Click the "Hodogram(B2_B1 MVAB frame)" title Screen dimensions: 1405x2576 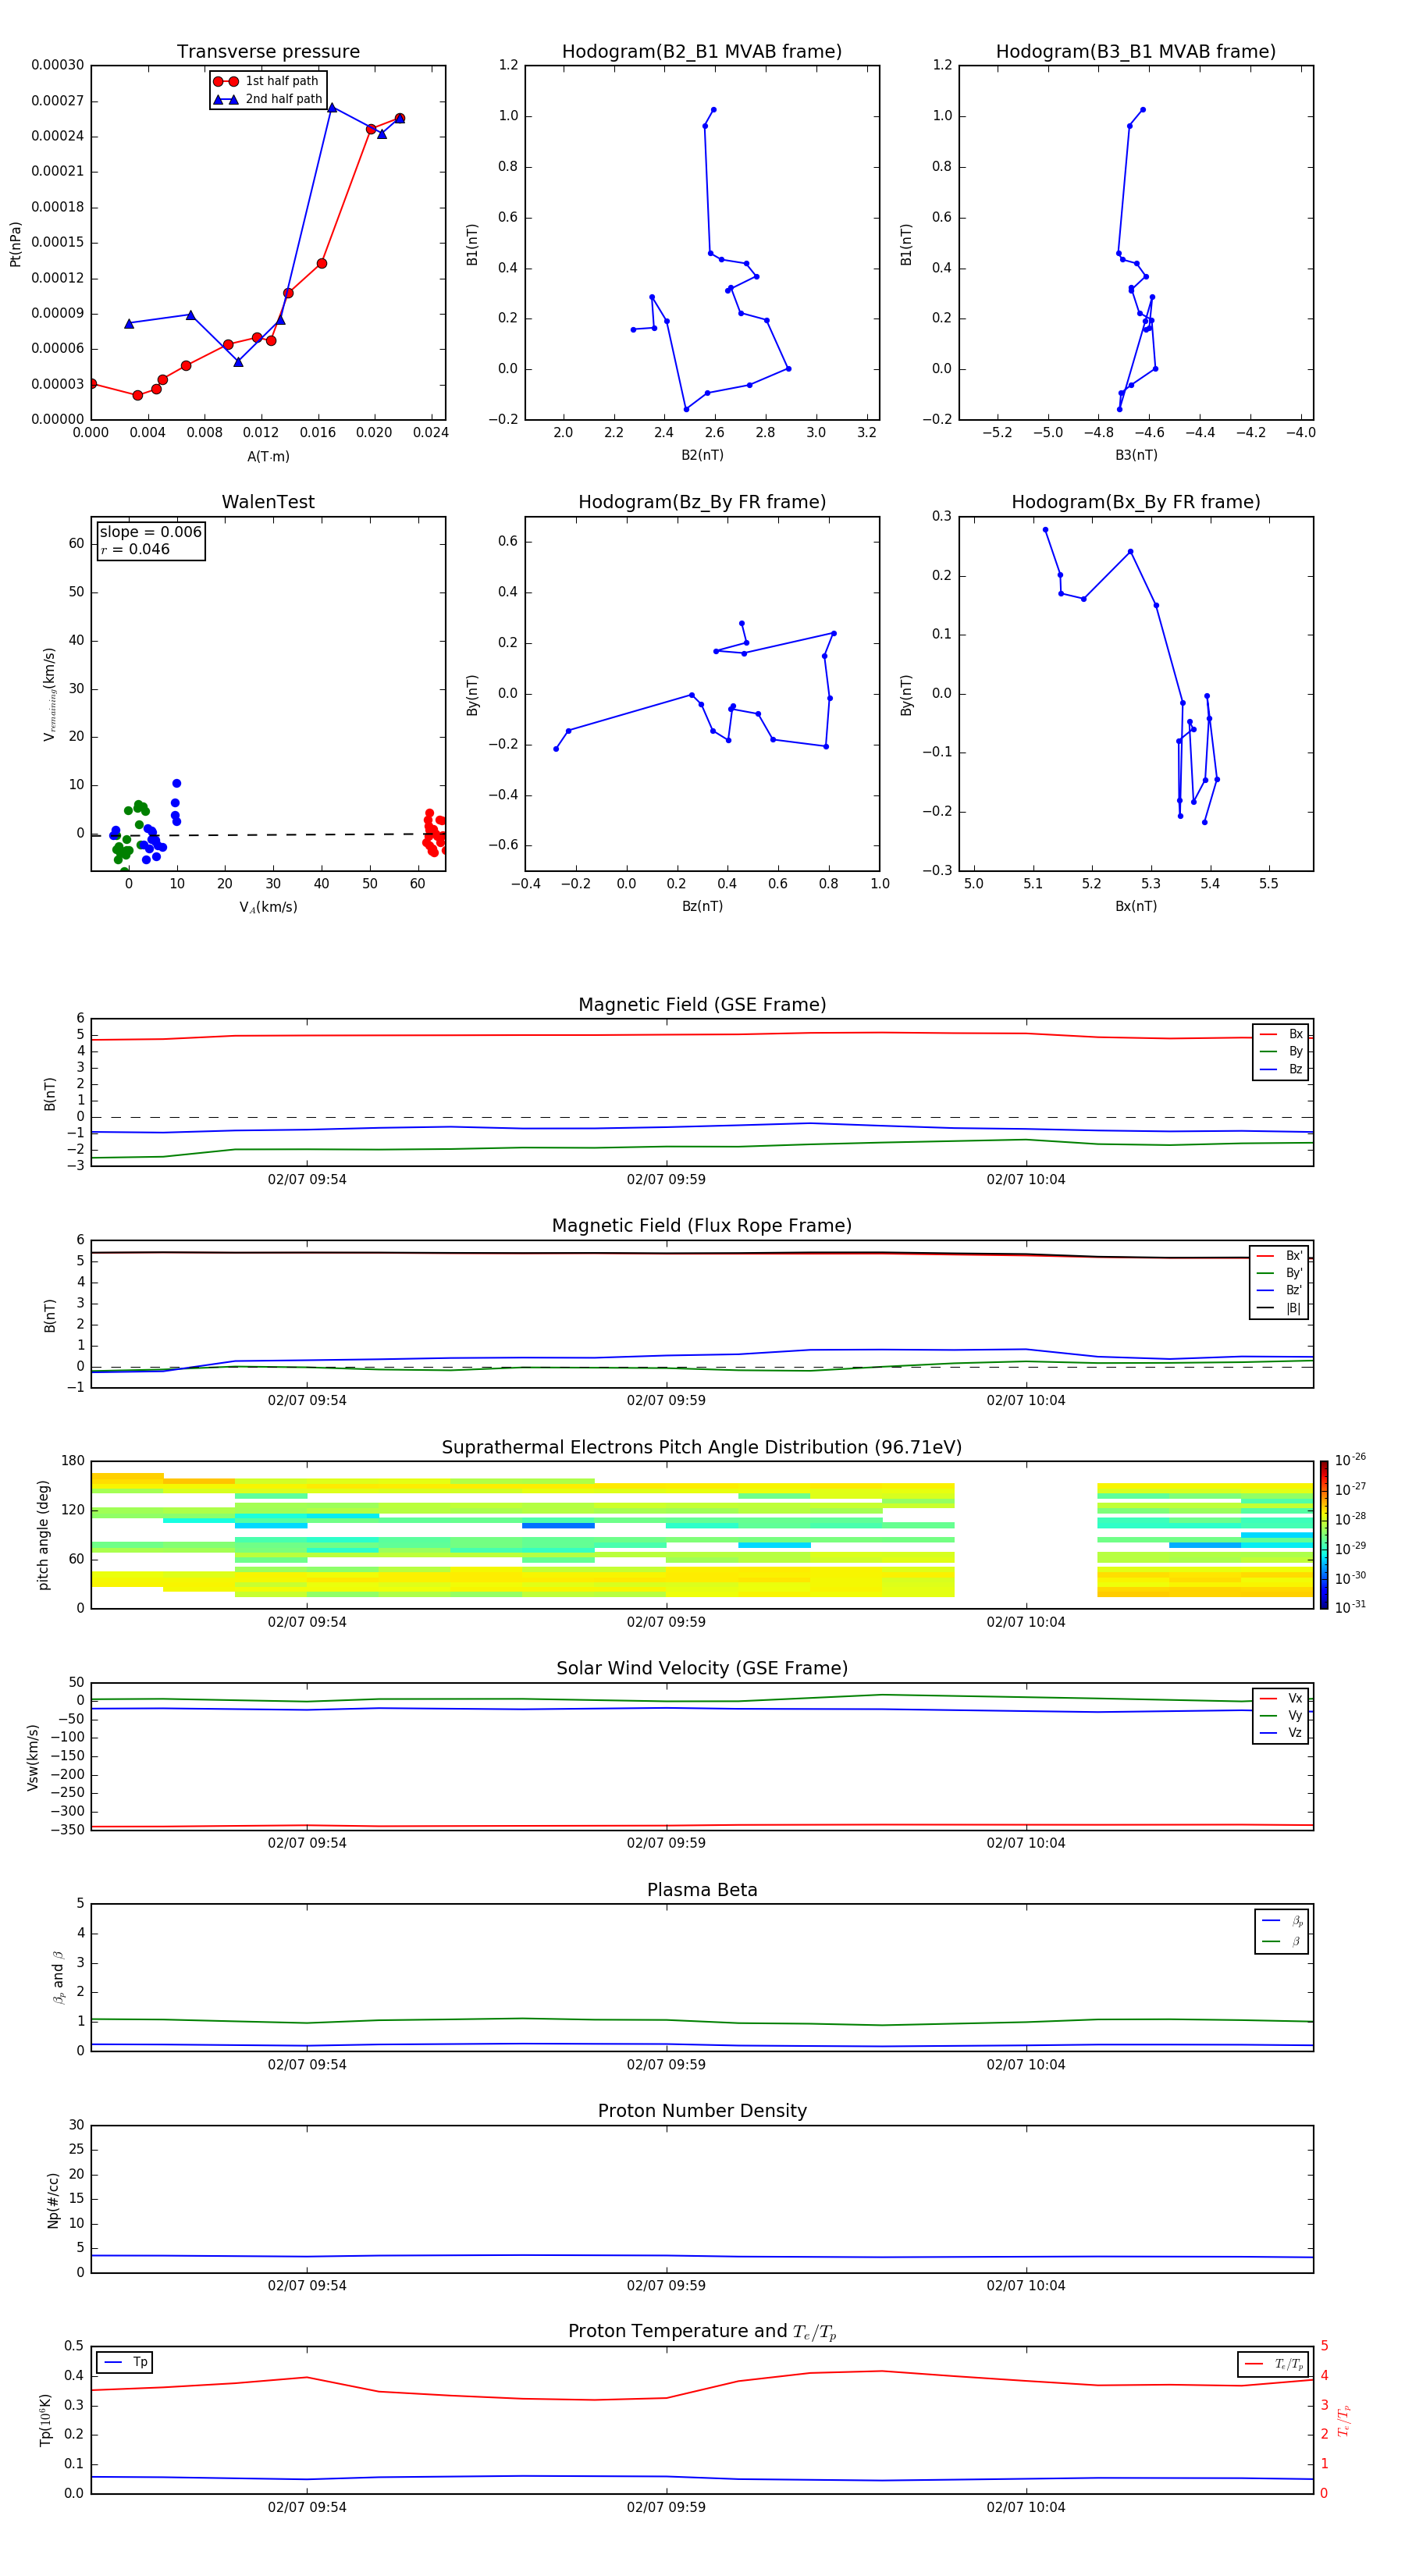[702, 52]
